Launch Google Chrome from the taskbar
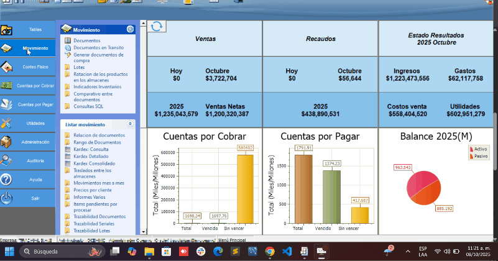 click(269, 251)
